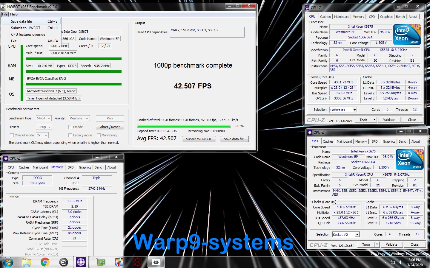The width and height of the screenshot is (430, 268).
Task: Switch to the HWBOT x265 taskbar button
Action: pyautogui.click(x=156, y=262)
